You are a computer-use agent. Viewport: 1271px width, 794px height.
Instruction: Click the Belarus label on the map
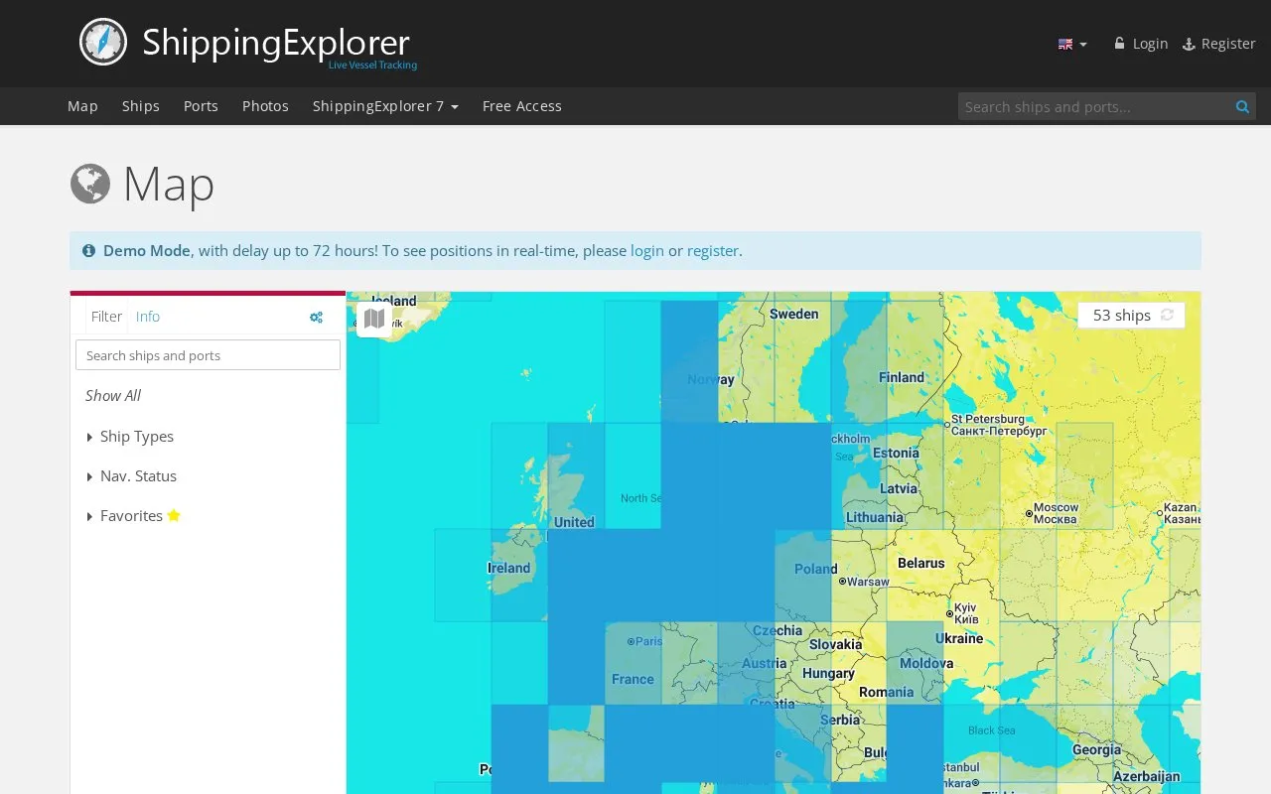pos(921,563)
